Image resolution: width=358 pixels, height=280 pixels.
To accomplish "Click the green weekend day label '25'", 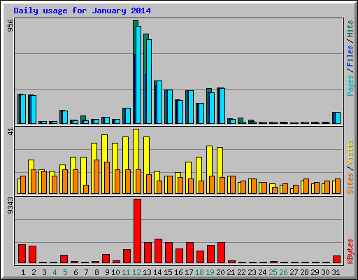I will point(273,272).
